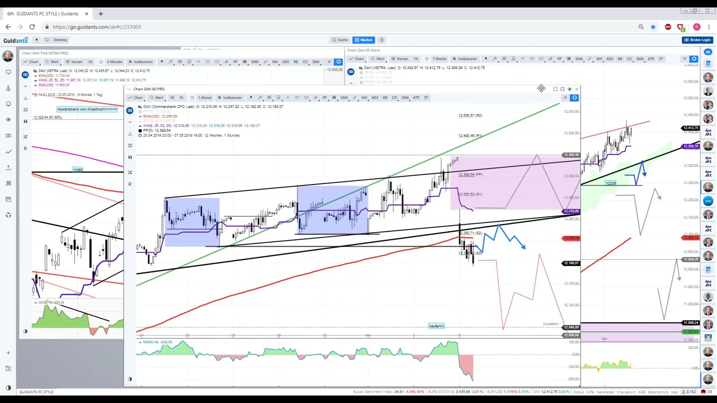Toggle the PP(D) legend entry in Chart DAX 60 PRO
This screenshot has width=717, height=403.
pyautogui.click(x=154, y=130)
